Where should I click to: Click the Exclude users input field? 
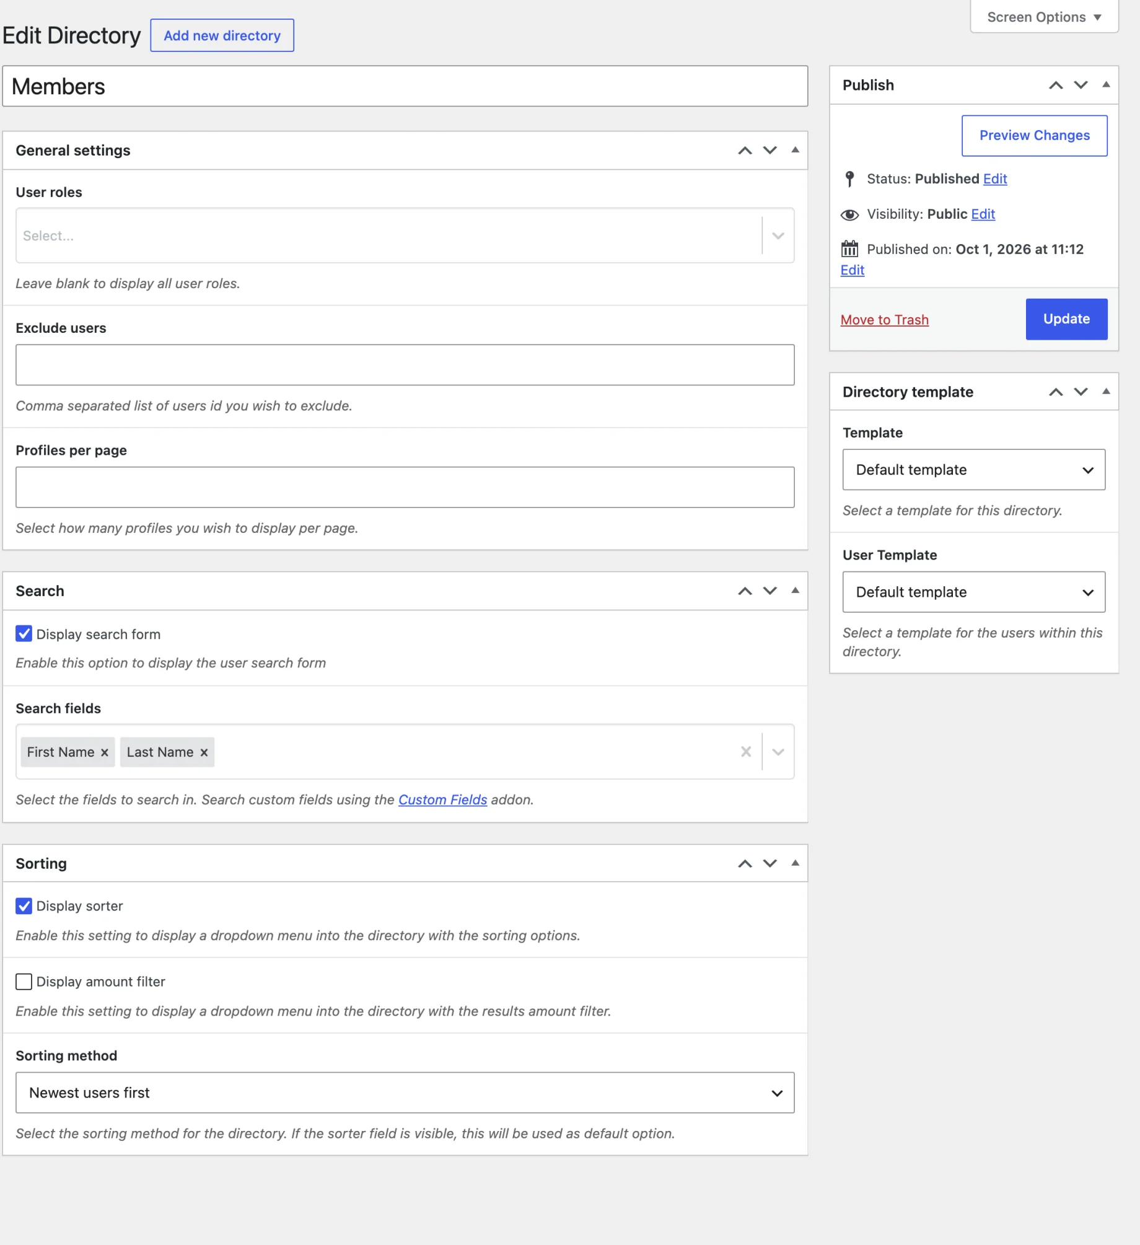click(405, 365)
